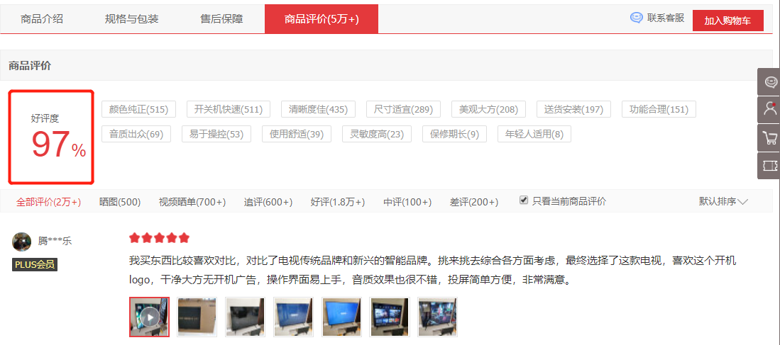Select the 灵敏度高(23) tag
This screenshot has width=780, height=345.
(x=377, y=134)
